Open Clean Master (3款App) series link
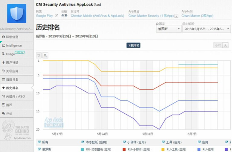 coord(197,16)
